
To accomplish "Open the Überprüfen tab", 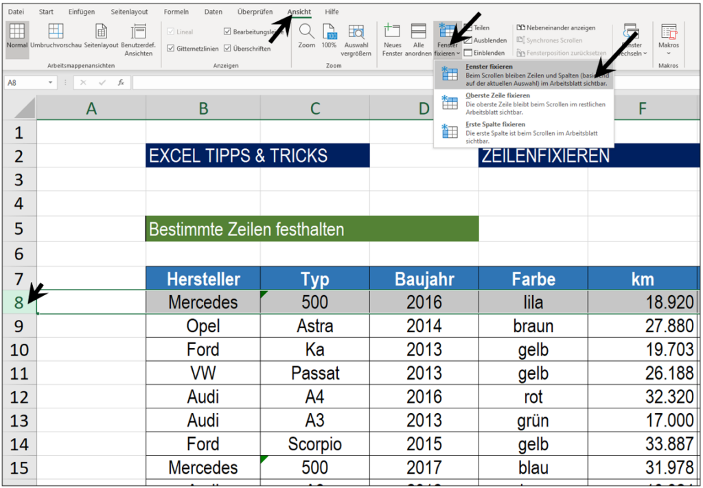I will pyautogui.click(x=255, y=12).
